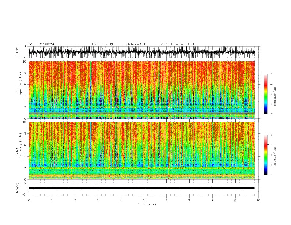Click the ch.1 spectrogram panel
Image resolution: width=291 pixels, height=225 pixels.
141,90
